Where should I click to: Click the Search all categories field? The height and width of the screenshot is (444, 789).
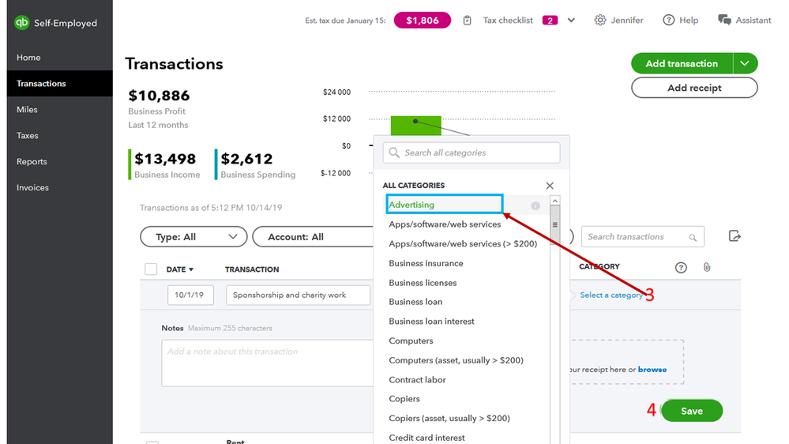472,152
